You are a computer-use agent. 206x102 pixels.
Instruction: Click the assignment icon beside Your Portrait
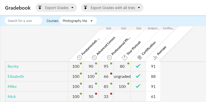pyautogui.click(x=125, y=57)
